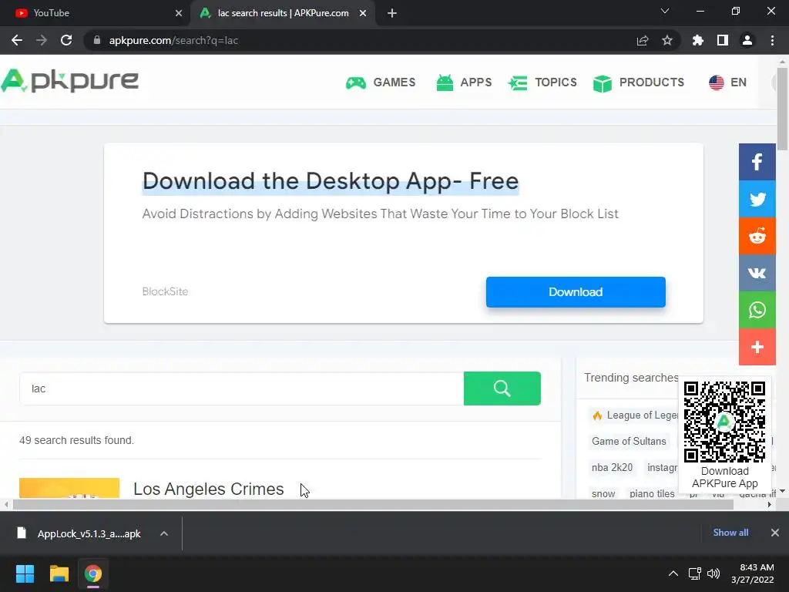
Task: Open the APPS menu
Action: (x=464, y=82)
